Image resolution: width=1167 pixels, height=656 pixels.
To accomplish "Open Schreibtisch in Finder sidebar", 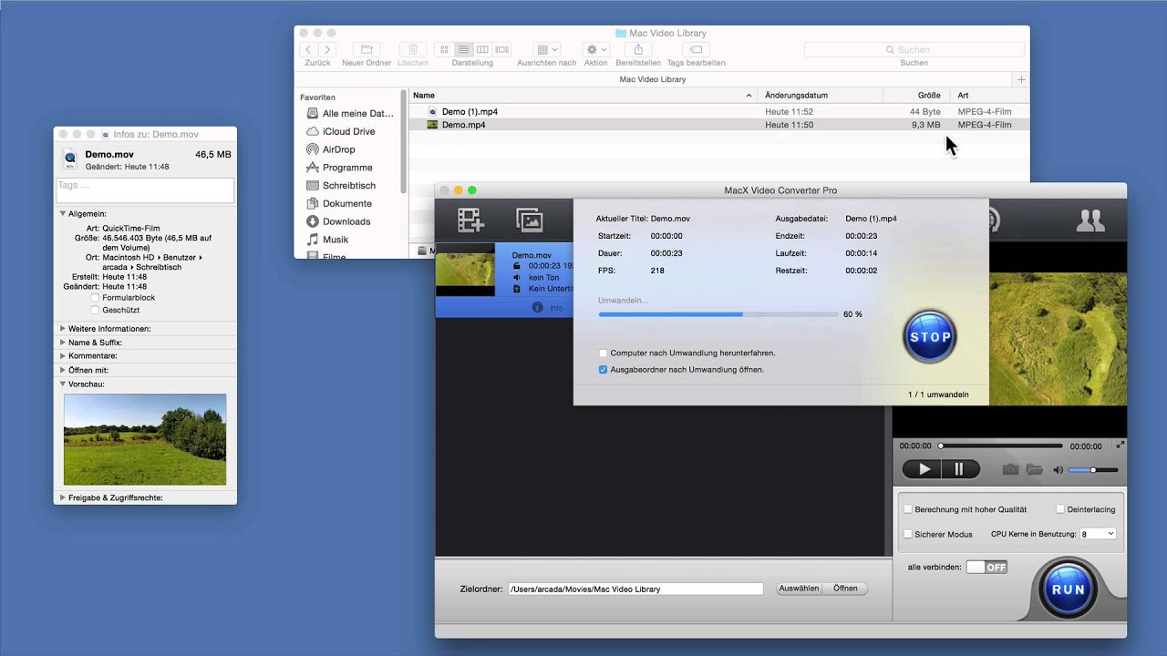I will pyautogui.click(x=341, y=186).
